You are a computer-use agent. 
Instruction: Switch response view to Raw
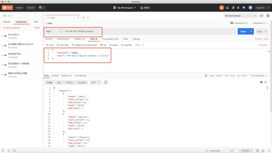(x=59, y=82)
